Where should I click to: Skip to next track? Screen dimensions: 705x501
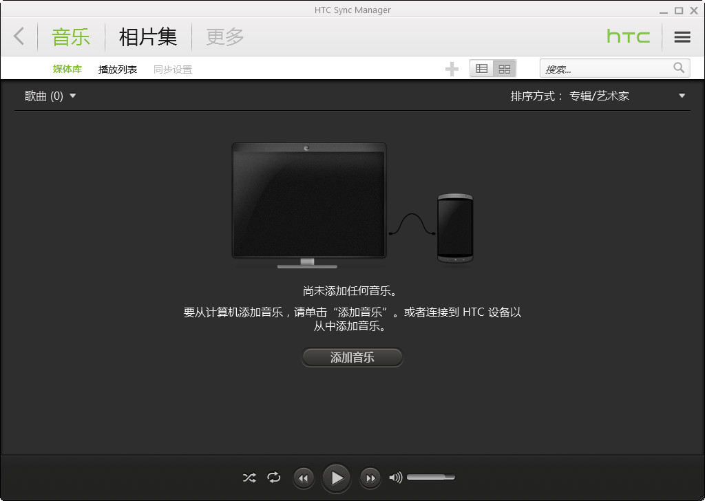point(370,478)
